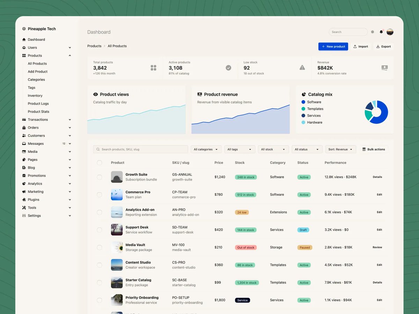Click Details link for Growth Suite
The height and width of the screenshot is (314, 419).
(x=377, y=177)
